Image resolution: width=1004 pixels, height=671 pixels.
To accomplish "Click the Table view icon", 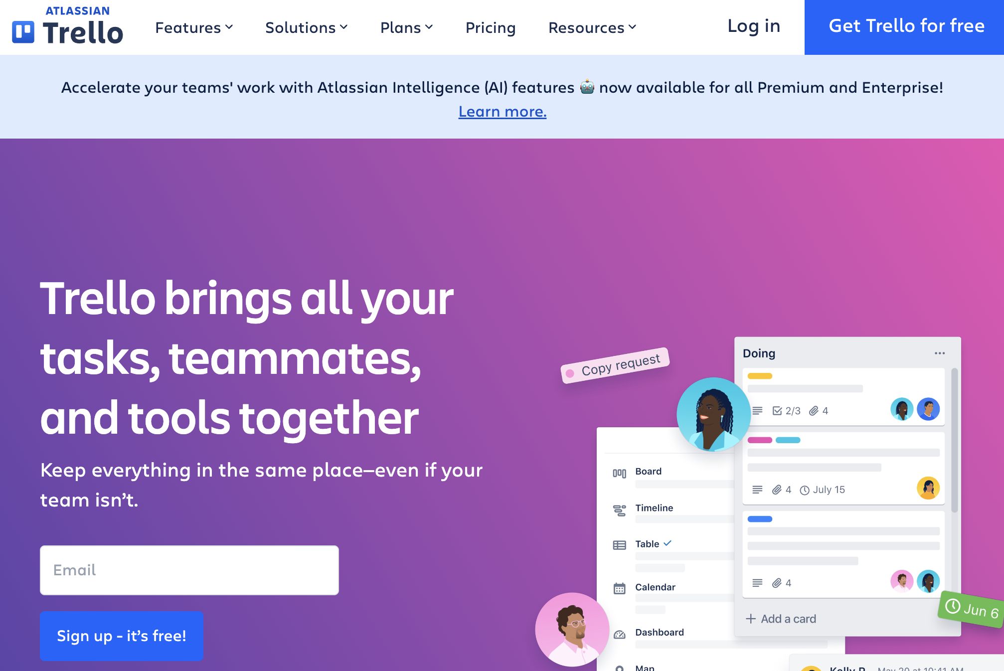I will tap(620, 544).
